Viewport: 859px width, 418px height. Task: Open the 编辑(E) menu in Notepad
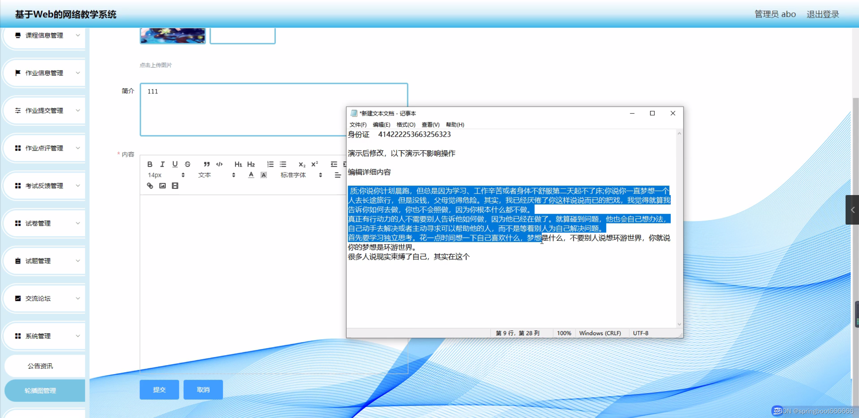[x=381, y=125]
